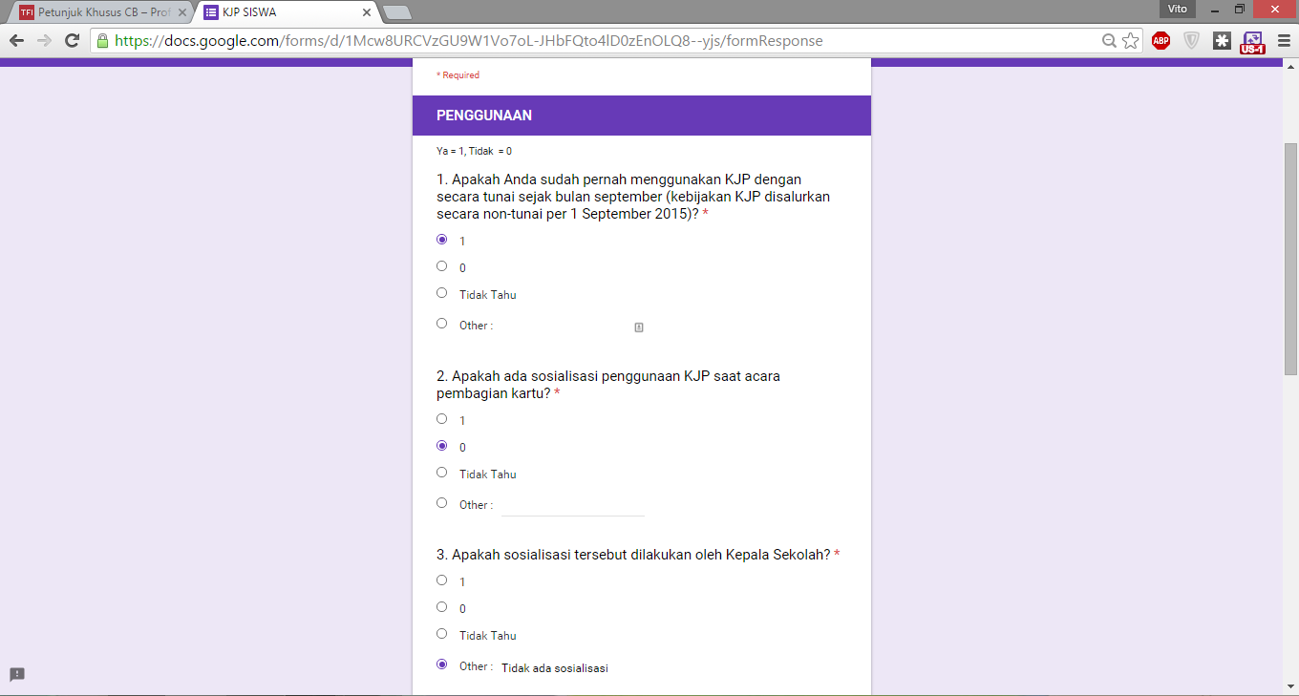Viewport: 1299px width, 696px height.
Task: Select option 0 for question 1
Action: tap(441, 266)
